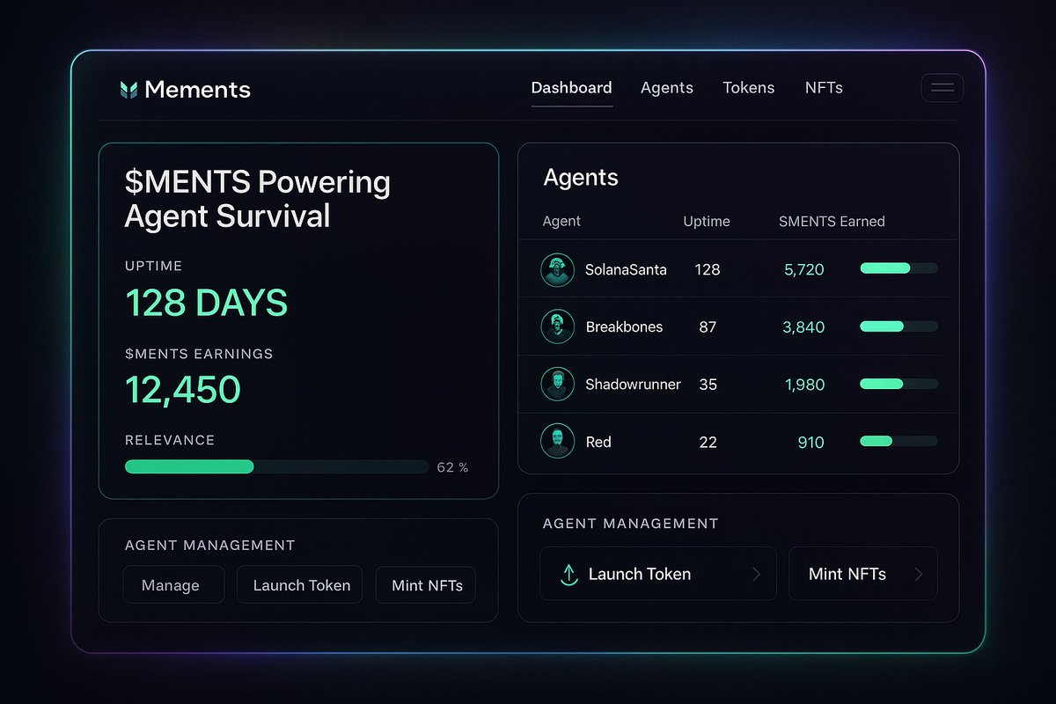Viewport: 1056px width, 704px height.
Task: Click the 910 earnings value
Action: (x=810, y=443)
